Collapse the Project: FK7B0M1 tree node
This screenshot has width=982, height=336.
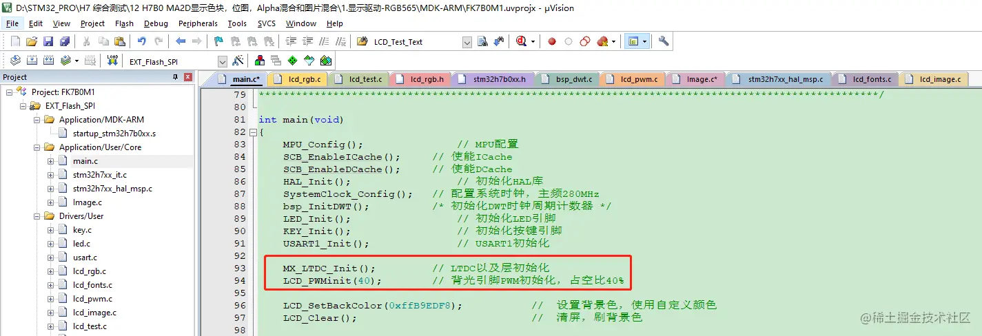pyautogui.click(x=9, y=92)
